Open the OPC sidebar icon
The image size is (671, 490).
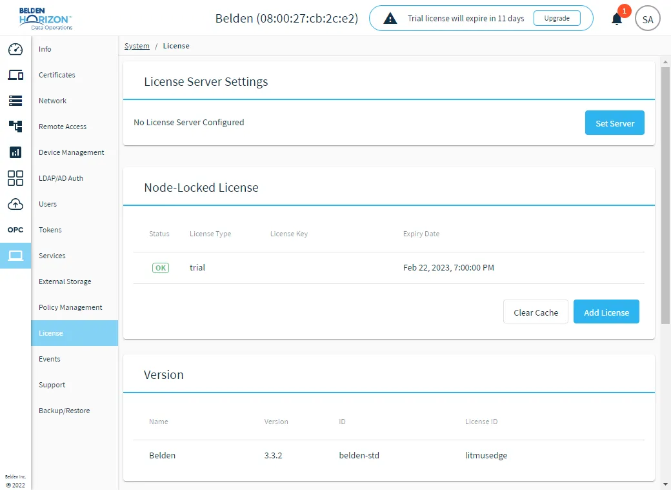(x=15, y=230)
